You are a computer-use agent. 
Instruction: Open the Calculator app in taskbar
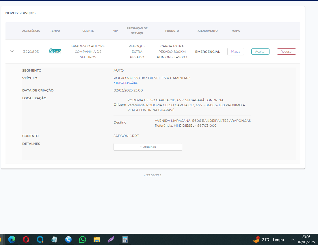[x=125, y=240]
